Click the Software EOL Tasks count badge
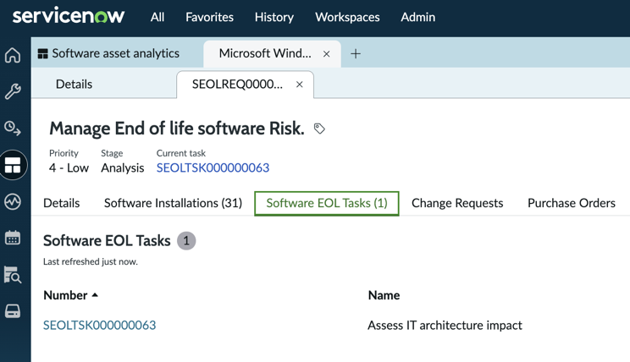 pos(186,241)
